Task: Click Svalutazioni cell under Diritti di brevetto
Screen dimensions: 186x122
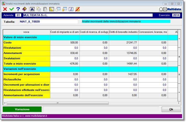Action: 123,58
